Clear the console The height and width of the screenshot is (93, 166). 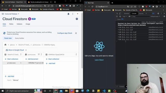pos(120,17)
